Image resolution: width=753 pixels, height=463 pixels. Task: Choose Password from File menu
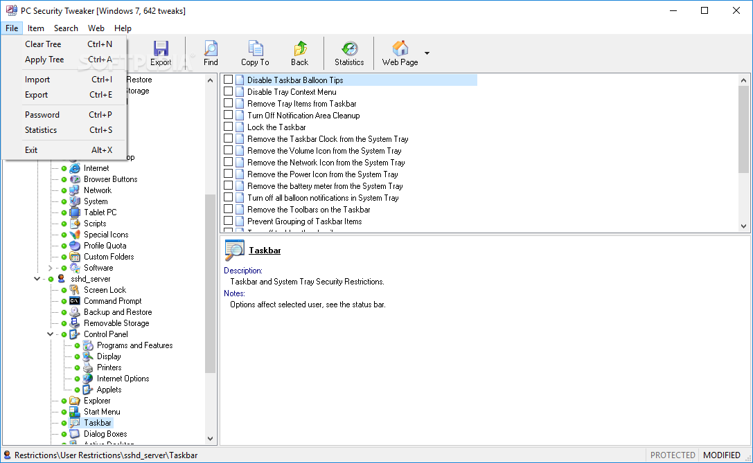(x=64, y=115)
